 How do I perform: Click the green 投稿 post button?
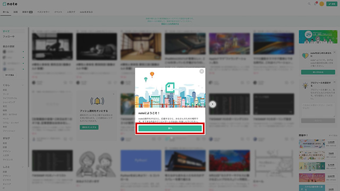(332, 4)
